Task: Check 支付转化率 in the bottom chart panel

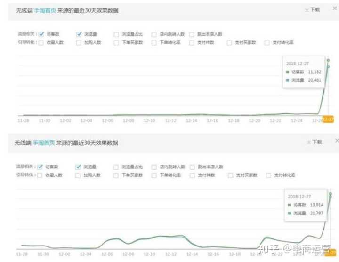Action: pos(268,175)
